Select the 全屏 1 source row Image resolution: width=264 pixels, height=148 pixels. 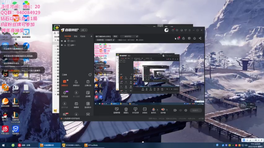tap(76, 45)
